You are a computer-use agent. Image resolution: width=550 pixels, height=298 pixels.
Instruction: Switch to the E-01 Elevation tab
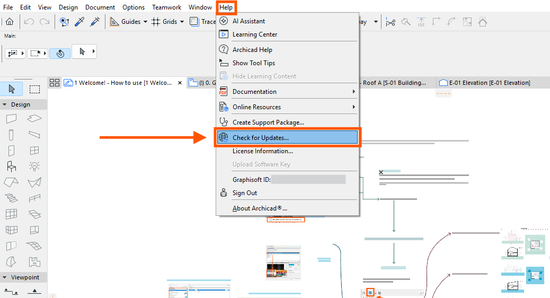coord(489,83)
